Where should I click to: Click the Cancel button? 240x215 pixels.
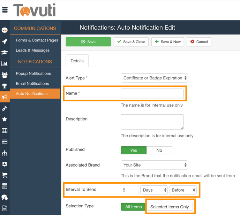199,42
